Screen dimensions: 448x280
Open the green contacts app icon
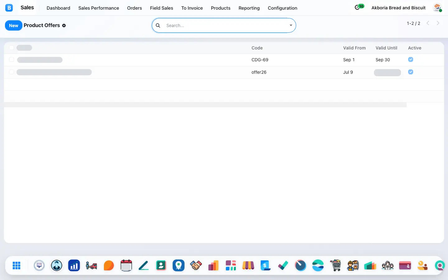point(161,265)
